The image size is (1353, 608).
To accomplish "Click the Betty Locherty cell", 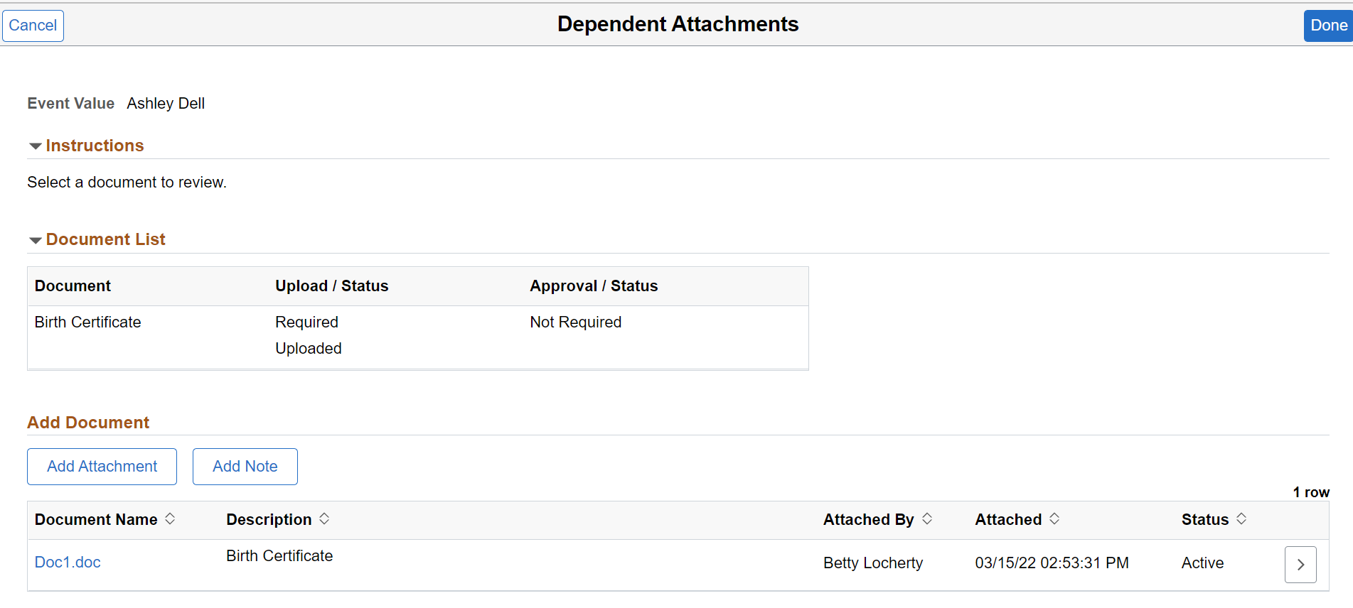I will 872,563.
